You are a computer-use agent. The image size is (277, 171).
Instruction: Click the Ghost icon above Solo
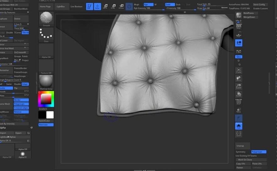(x=239, y=118)
